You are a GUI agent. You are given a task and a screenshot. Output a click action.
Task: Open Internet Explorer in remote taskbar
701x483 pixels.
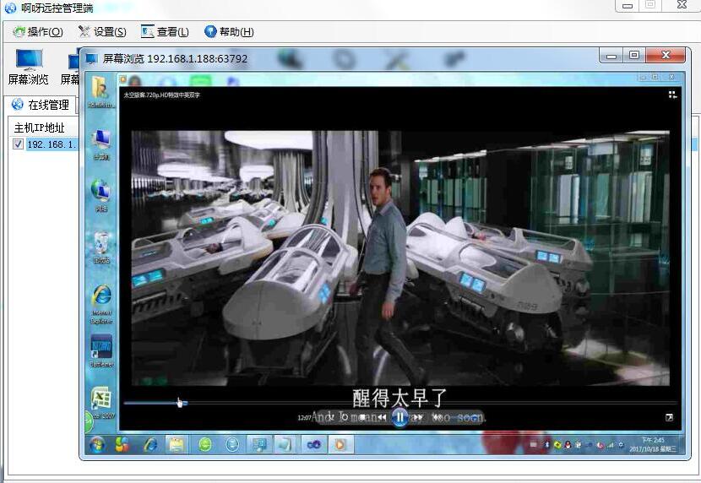pos(150,444)
